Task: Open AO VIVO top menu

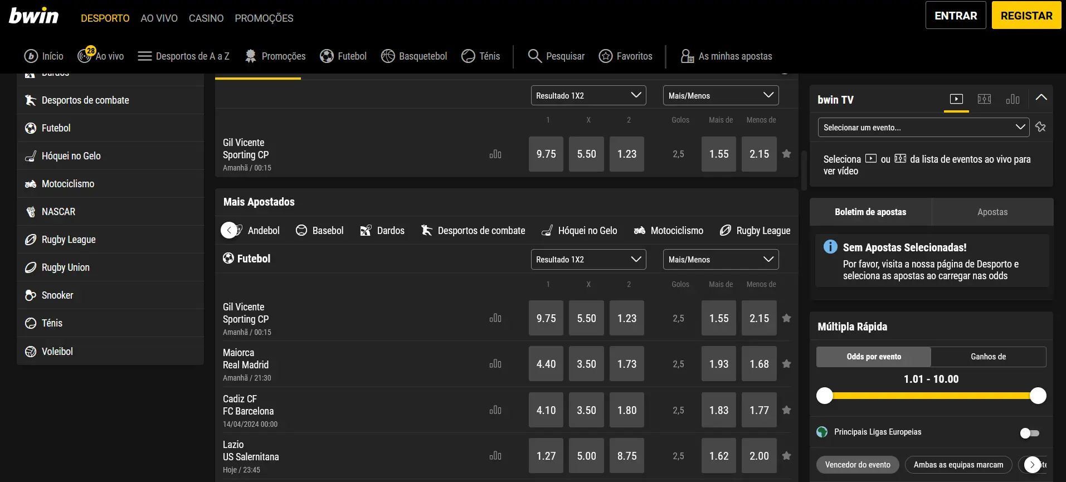Action: click(x=159, y=18)
